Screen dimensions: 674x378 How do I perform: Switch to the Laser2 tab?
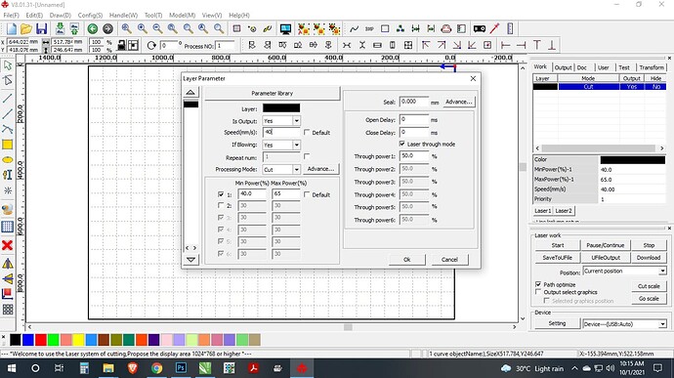pyautogui.click(x=564, y=211)
